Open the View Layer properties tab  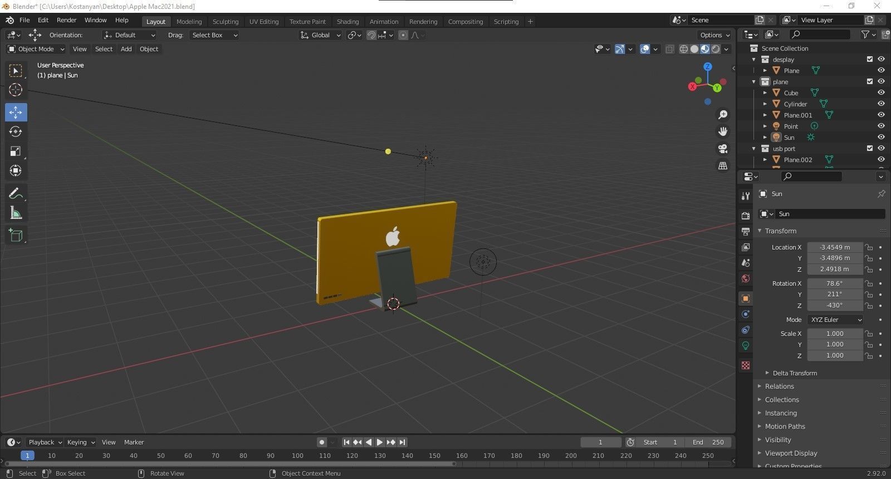(x=746, y=247)
